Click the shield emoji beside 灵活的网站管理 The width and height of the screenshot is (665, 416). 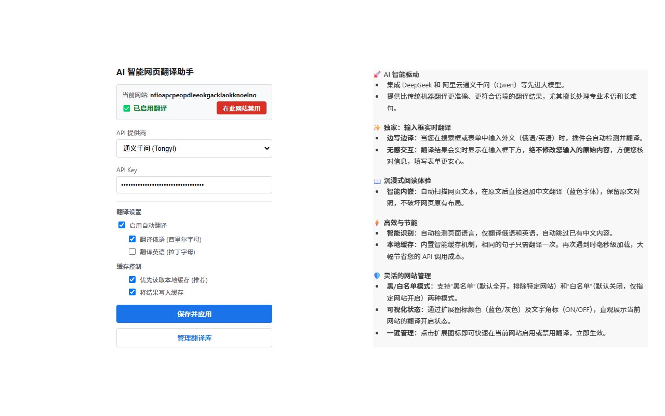pyautogui.click(x=377, y=276)
